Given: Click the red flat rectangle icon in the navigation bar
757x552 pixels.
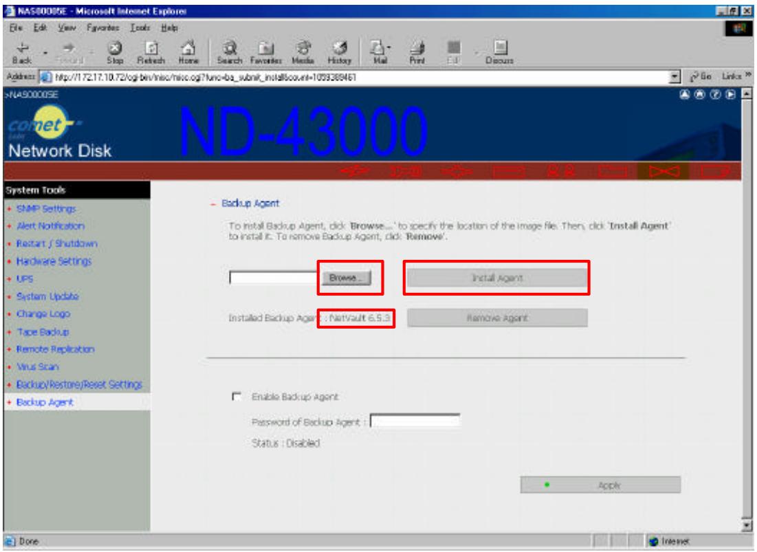Looking at the screenshot, I should (x=509, y=170).
